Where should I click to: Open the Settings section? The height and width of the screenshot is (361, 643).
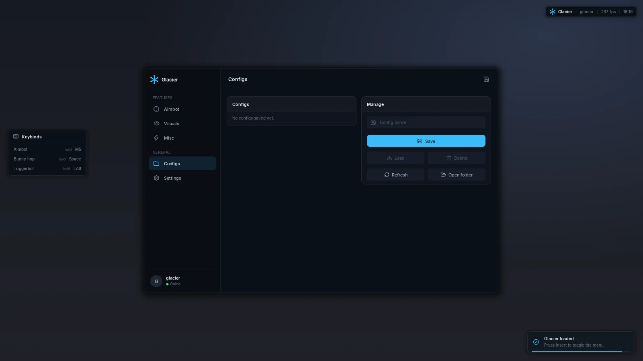click(182, 178)
